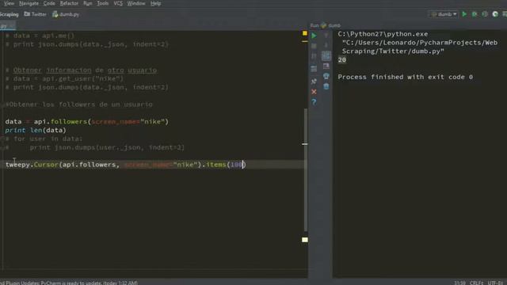Pause output in the Run panel
The image size is (507, 285).
[x=314, y=56]
